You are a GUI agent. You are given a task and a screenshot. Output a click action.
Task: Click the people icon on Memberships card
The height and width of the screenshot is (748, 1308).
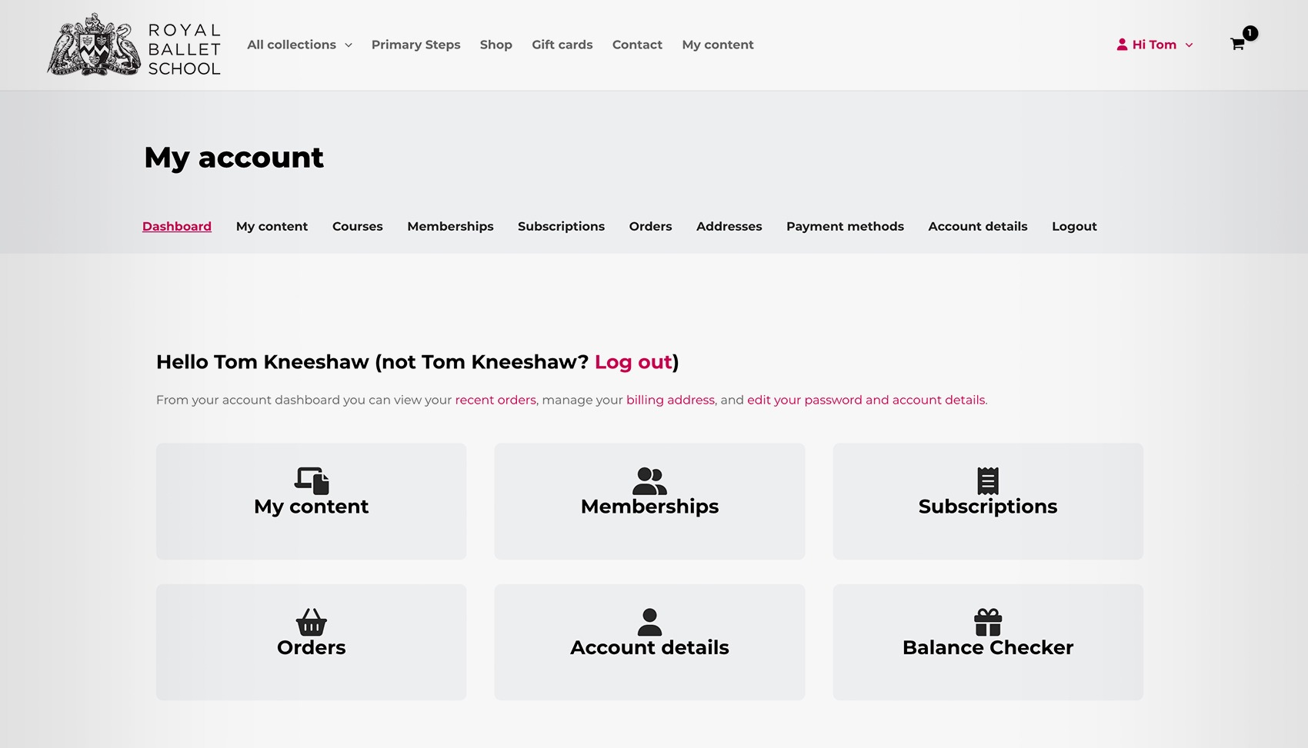coord(649,480)
